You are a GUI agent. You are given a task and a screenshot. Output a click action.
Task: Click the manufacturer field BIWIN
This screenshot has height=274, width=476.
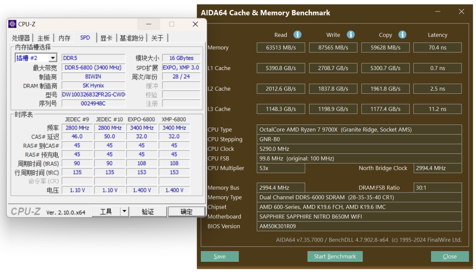93,76
